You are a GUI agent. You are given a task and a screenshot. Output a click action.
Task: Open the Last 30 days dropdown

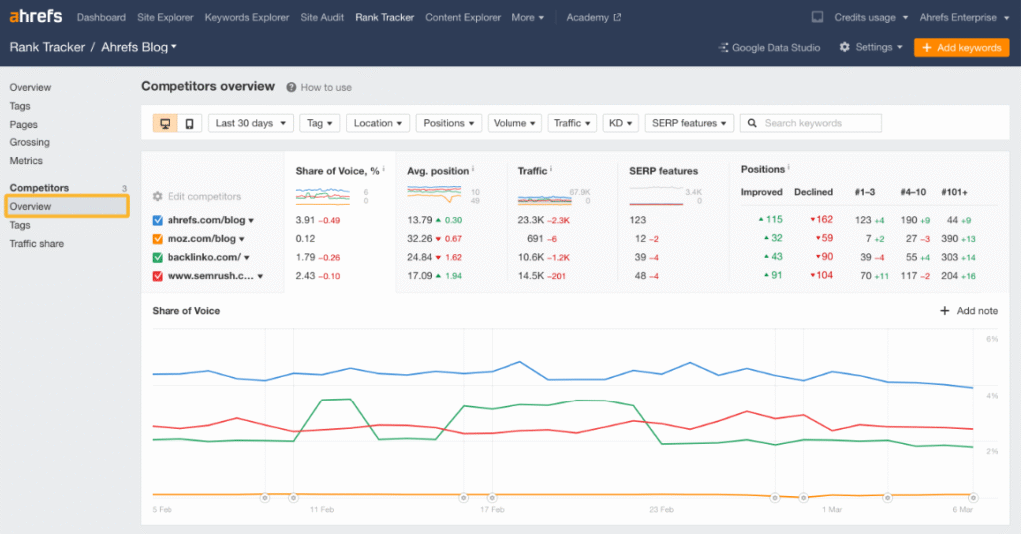(x=251, y=123)
